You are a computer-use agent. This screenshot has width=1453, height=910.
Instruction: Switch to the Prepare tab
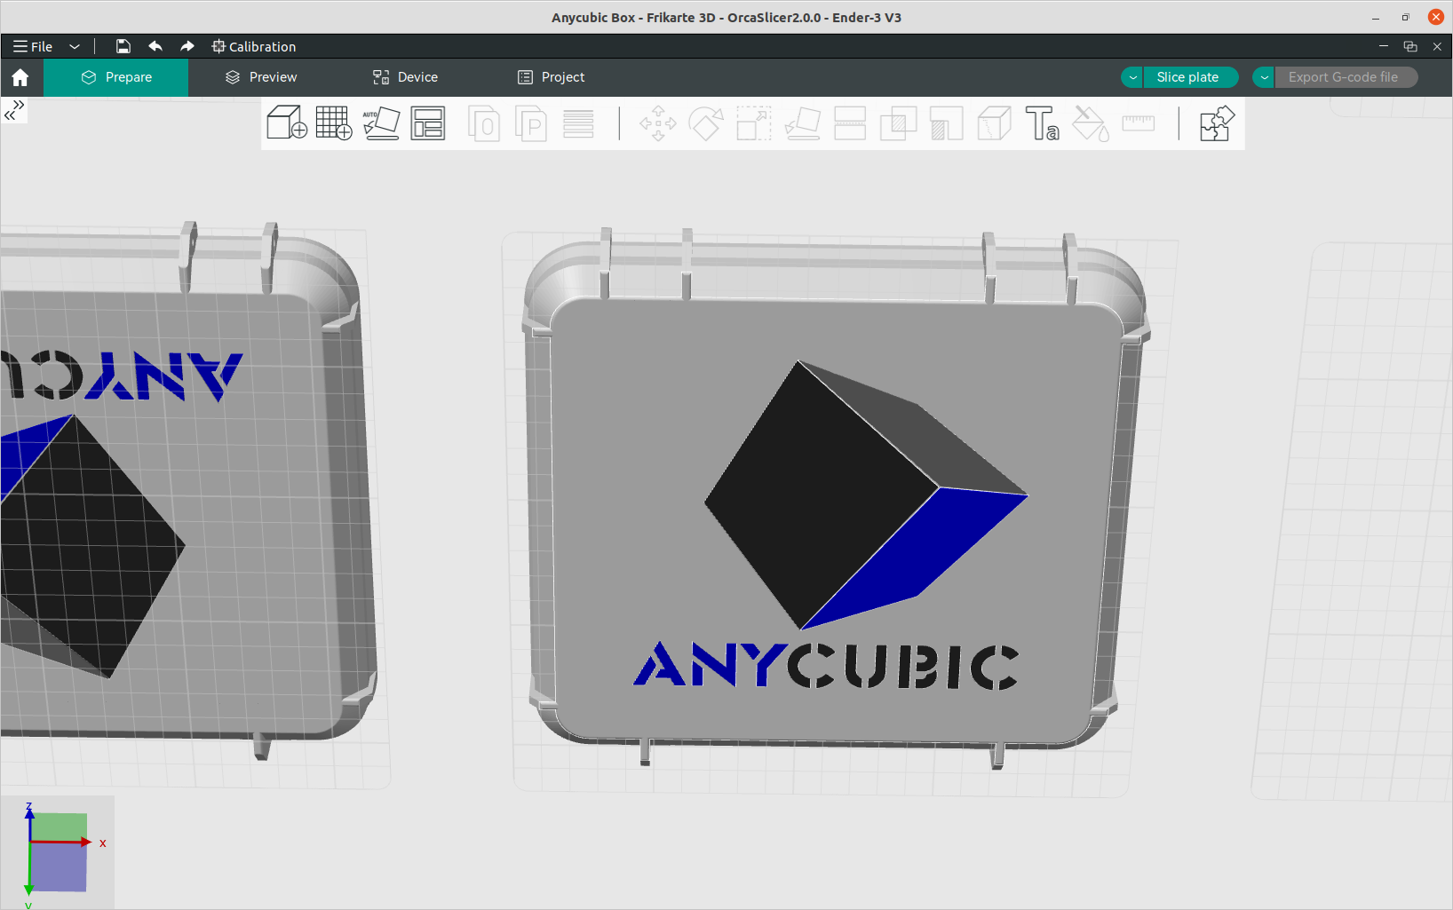click(x=116, y=77)
